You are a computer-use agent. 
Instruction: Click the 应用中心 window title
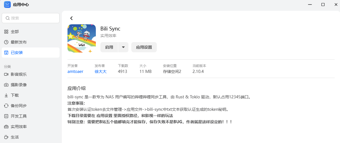point(21,5)
